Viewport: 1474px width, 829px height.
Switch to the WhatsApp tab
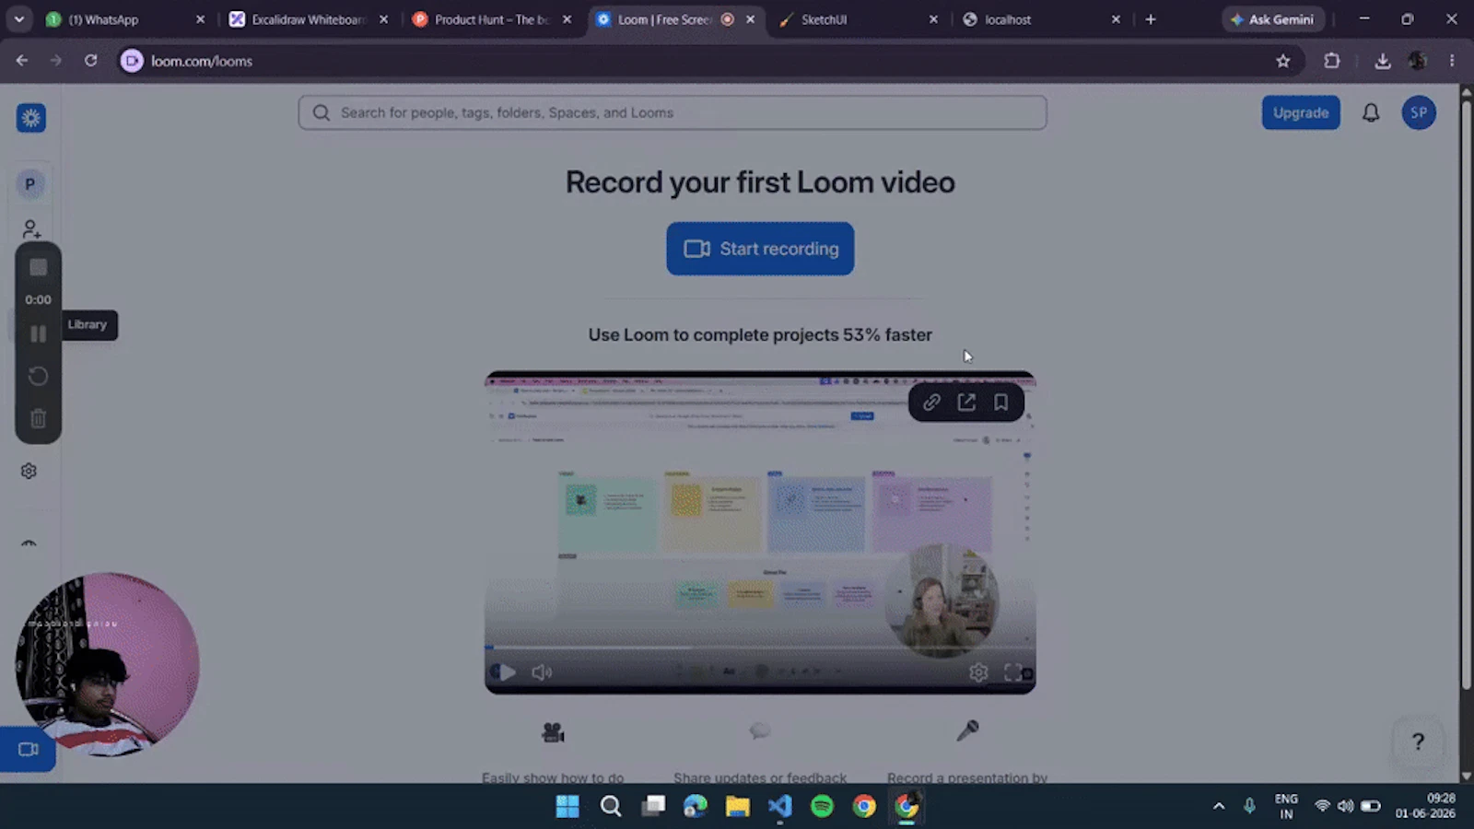click(x=124, y=19)
